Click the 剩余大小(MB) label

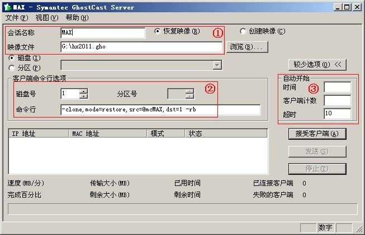coord(110,195)
